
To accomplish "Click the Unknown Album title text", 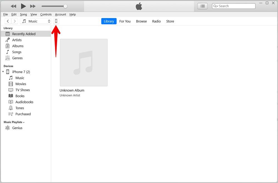I will pyautogui.click(x=72, y=90).
